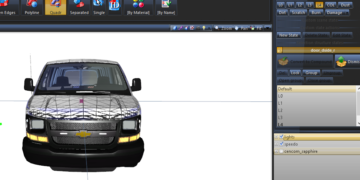Toggle the lightbulb lighting icon
The width and height of the screenshot is (360, 180).
(x=204, y=28)
